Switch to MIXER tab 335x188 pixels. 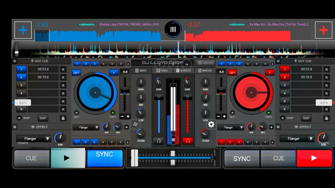click(141, 70)
